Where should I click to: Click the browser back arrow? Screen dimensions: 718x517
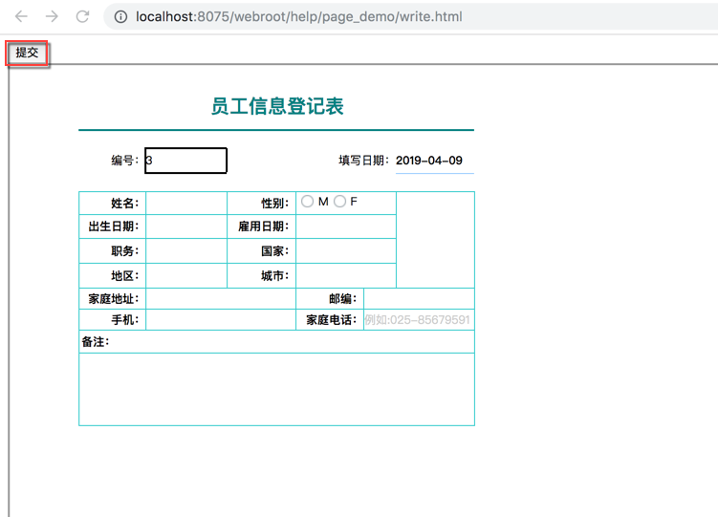22,17
